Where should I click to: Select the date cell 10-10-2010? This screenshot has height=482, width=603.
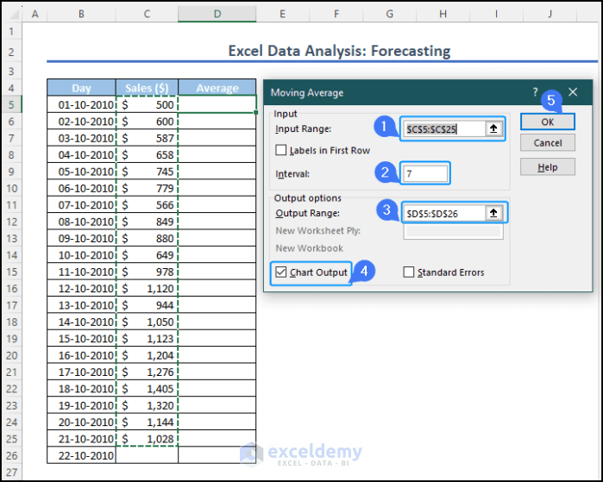(81, 255)
